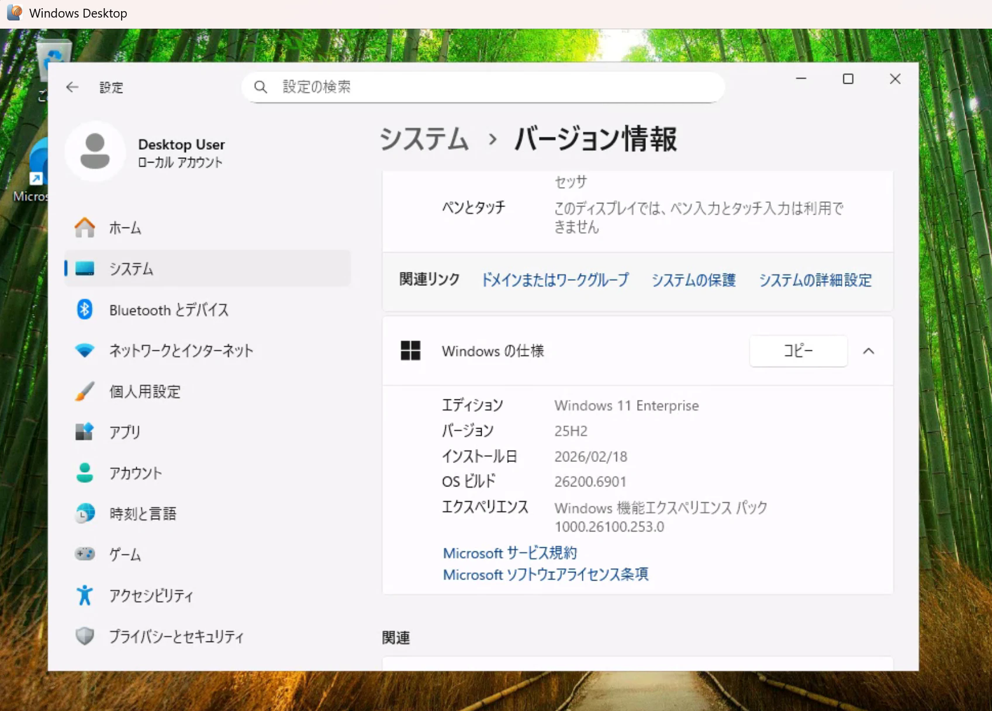Click the ペンとタッチ label
The width and height of the screenshot is (992, 711).
[x=473, y=208]
